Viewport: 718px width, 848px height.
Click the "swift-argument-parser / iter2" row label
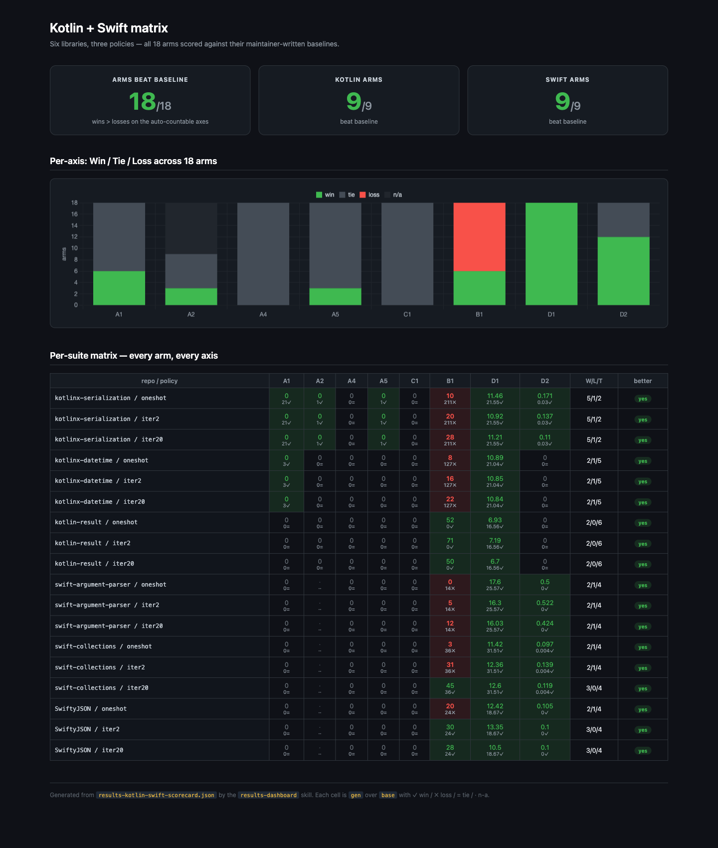click(107, 605)
